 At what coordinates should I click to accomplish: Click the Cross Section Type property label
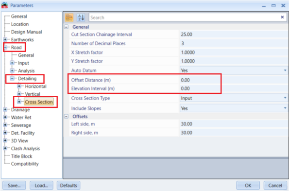[x=90, y=98]
